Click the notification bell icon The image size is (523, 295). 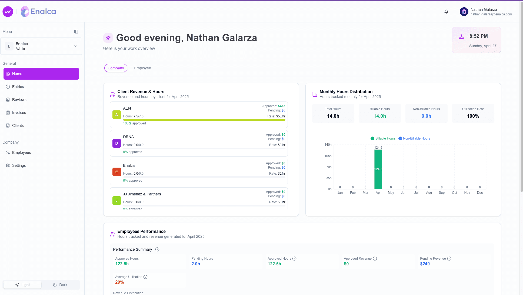coord(446,12)
